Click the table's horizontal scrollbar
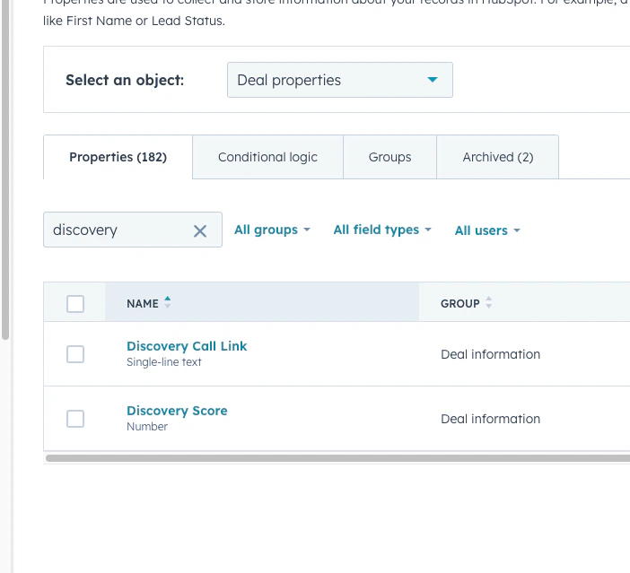 tap(337, 458)
